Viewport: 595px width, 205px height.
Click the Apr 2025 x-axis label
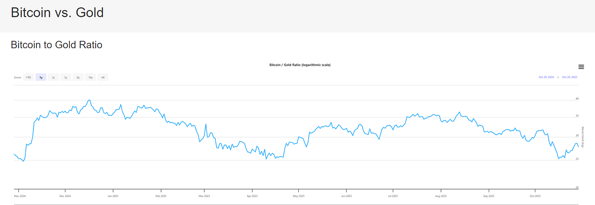point(252,196)
